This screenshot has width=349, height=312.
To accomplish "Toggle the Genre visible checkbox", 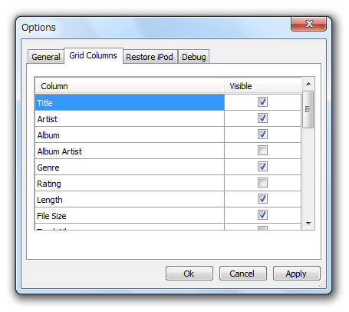I will [x=262, y=167].
